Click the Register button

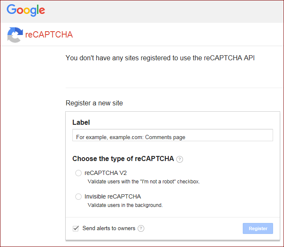[x=258, y=228]
